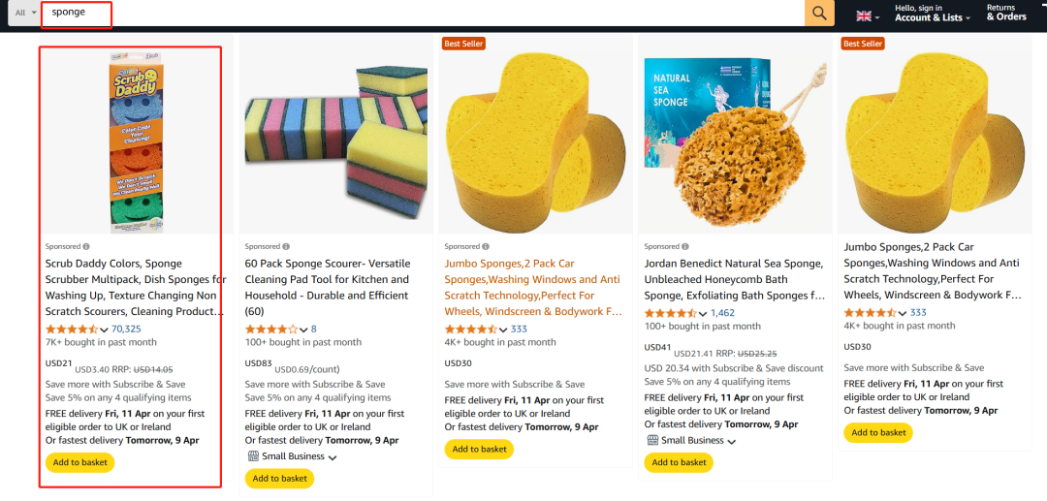Image resolution: width=1047 pixels, height=501 pixels.
Task: Click Small Business icon under Jordan Benedict sponge
Action: click(652, 440)
